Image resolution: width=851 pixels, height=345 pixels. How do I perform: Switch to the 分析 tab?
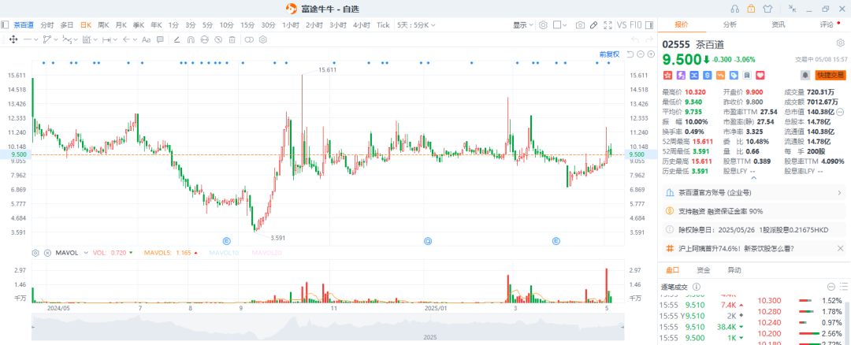730,25
